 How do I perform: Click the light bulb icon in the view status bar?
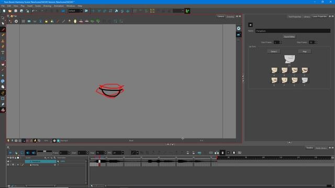pos(8,140)
